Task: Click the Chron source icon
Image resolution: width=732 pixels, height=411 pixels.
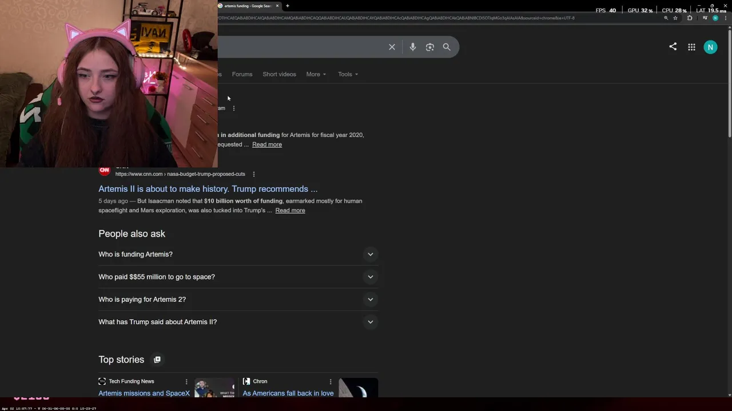Action: click(246, 381)
